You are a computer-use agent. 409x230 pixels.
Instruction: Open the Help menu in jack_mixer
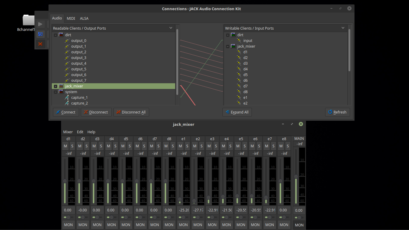(91, 132)
